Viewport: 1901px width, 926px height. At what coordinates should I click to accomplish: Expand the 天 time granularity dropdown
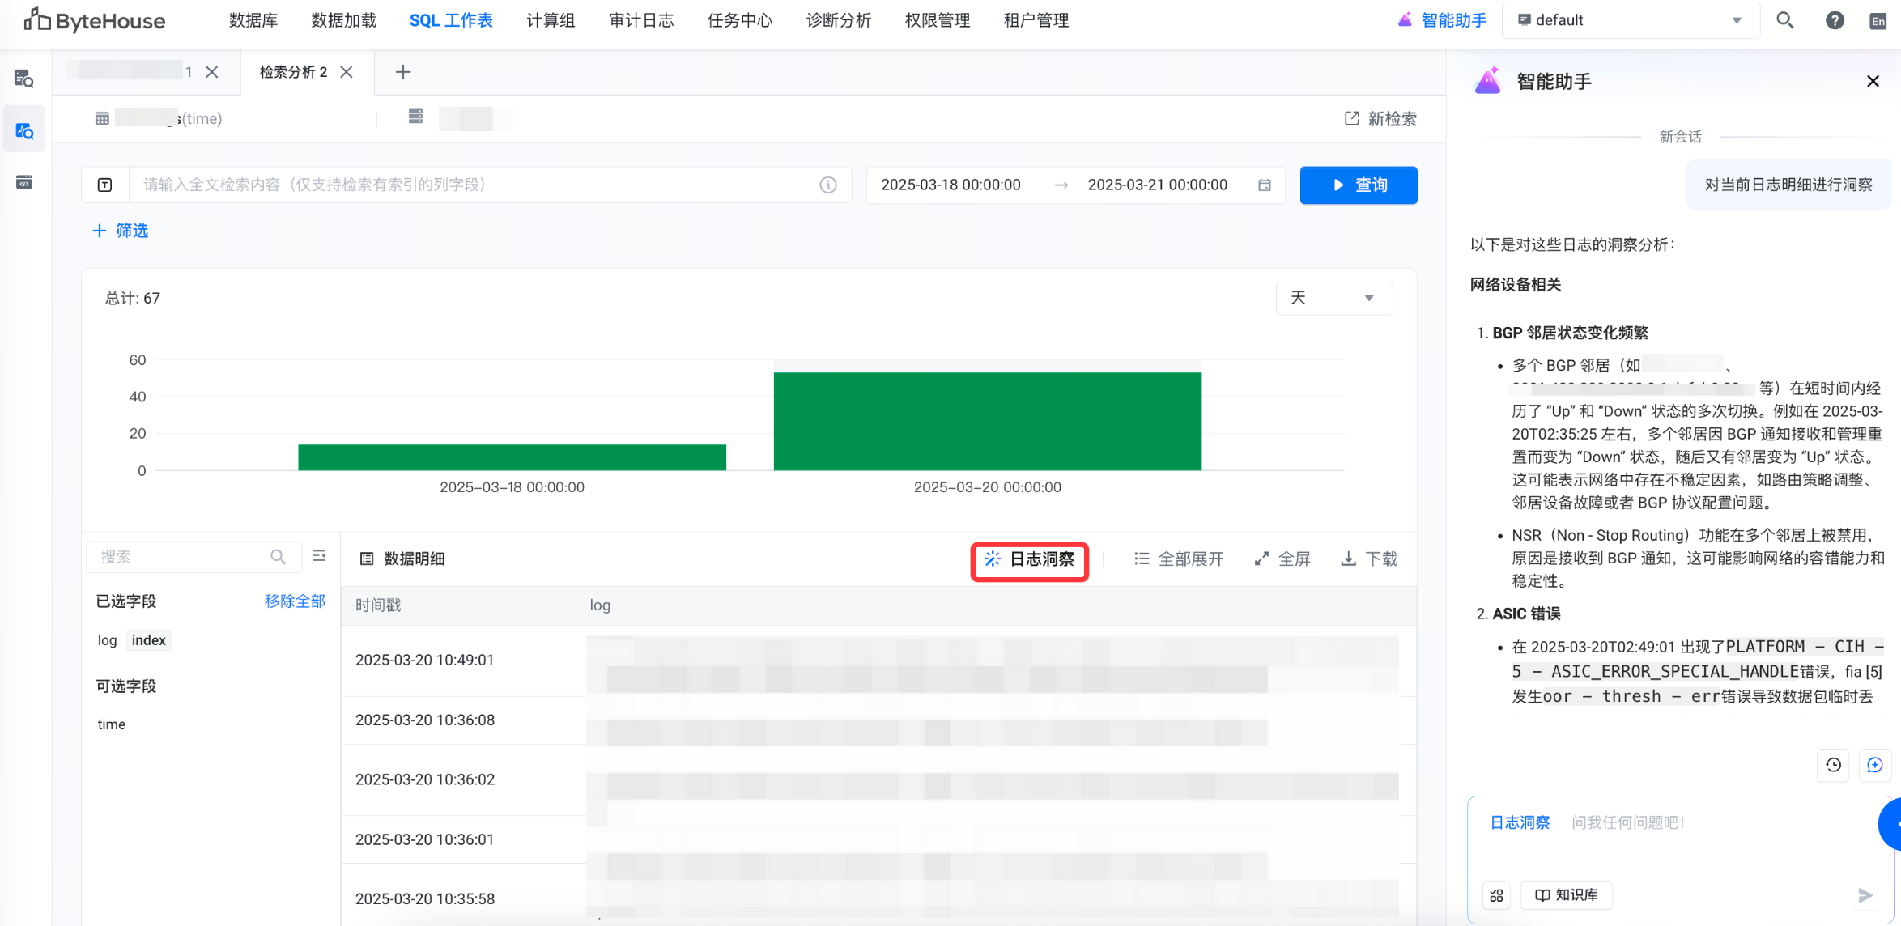click(1333, 298)
